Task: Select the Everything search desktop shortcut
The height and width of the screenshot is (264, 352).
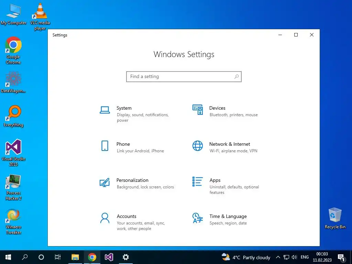Action: [x=13, y=116]
